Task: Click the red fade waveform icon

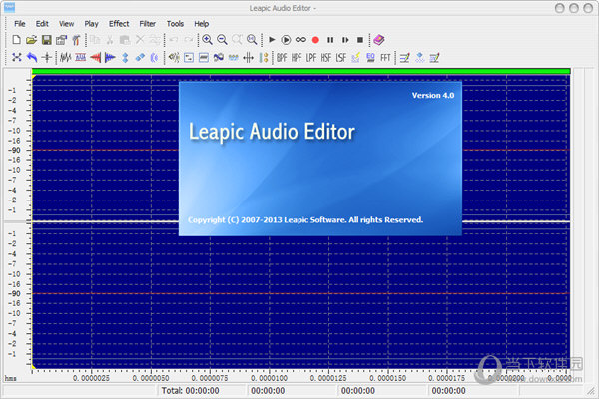Action: coord(95,58)
